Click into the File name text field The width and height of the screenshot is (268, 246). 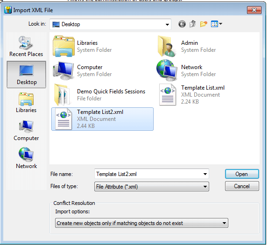[x=148, y=174]
